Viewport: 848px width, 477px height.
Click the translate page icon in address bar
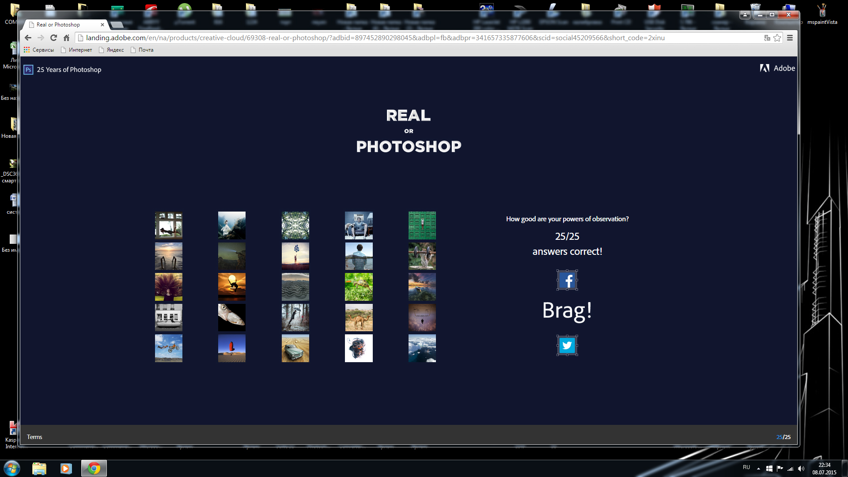tap(767, 38)
